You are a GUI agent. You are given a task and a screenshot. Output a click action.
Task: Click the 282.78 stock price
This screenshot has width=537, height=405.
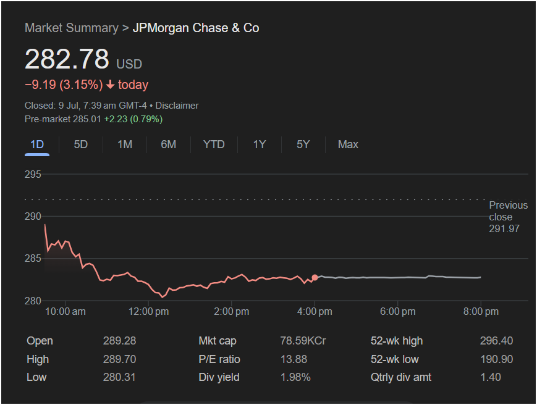pyautogui.click(x=67, y=59)
